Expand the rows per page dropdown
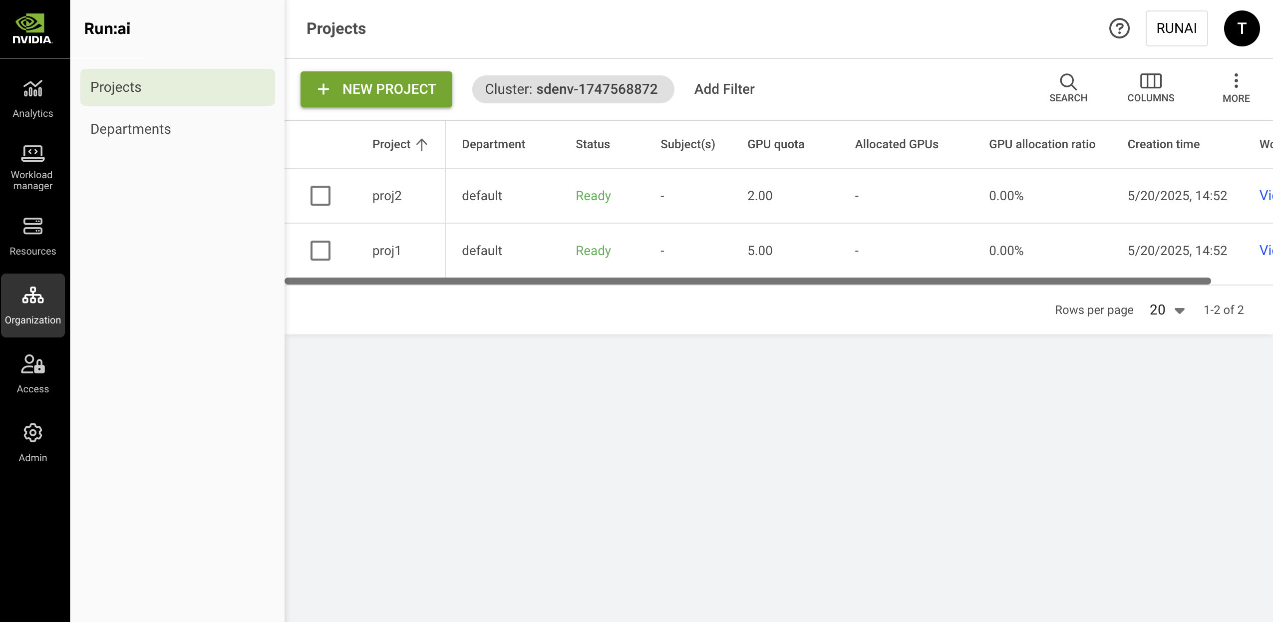1273x622 pixels. pos(1167,310)
